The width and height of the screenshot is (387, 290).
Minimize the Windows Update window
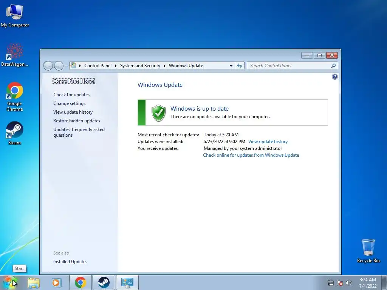pyautogui.click(x=307, y=56)
